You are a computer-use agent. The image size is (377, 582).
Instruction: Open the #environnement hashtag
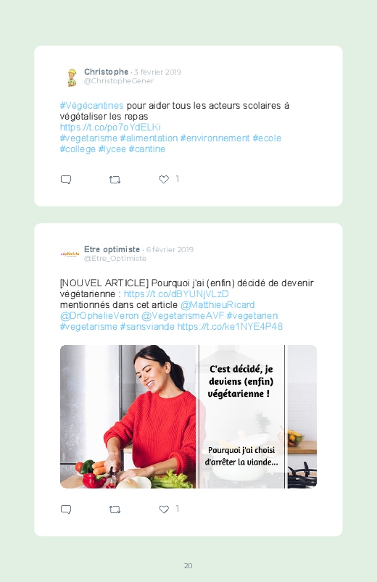pos(215,138)
